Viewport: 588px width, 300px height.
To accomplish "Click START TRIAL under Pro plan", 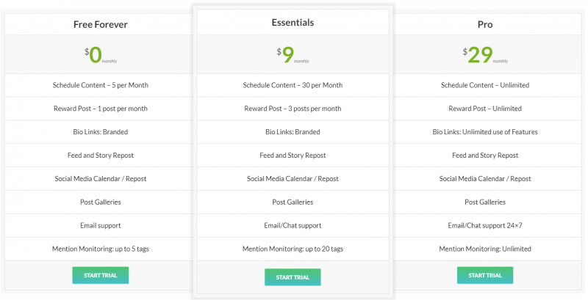I will pyautogui.click(x=485, y=275).
